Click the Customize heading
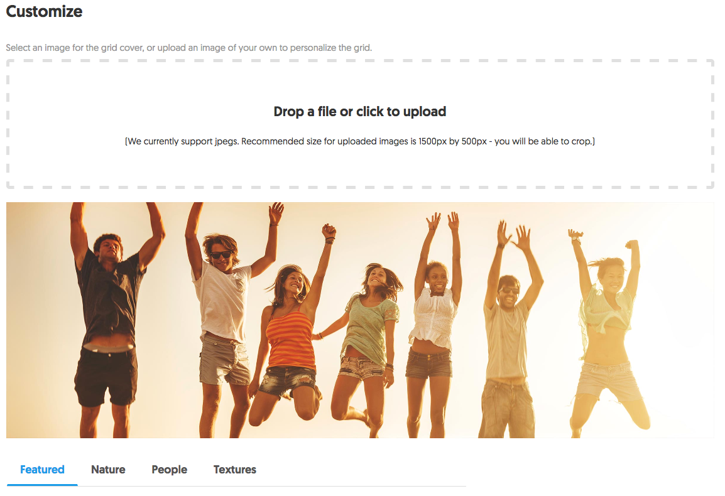The width and height of the screenshot is (725, 496). [x=44, y=11]
